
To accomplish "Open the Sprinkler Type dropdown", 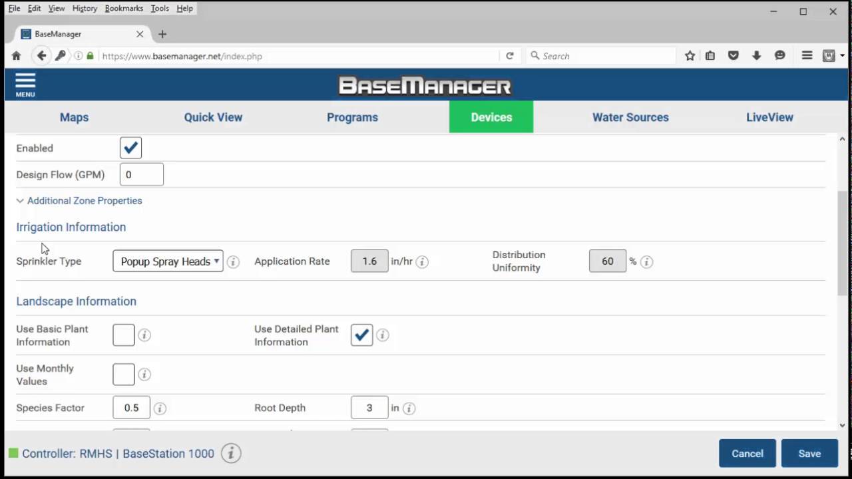I will 168,261.
